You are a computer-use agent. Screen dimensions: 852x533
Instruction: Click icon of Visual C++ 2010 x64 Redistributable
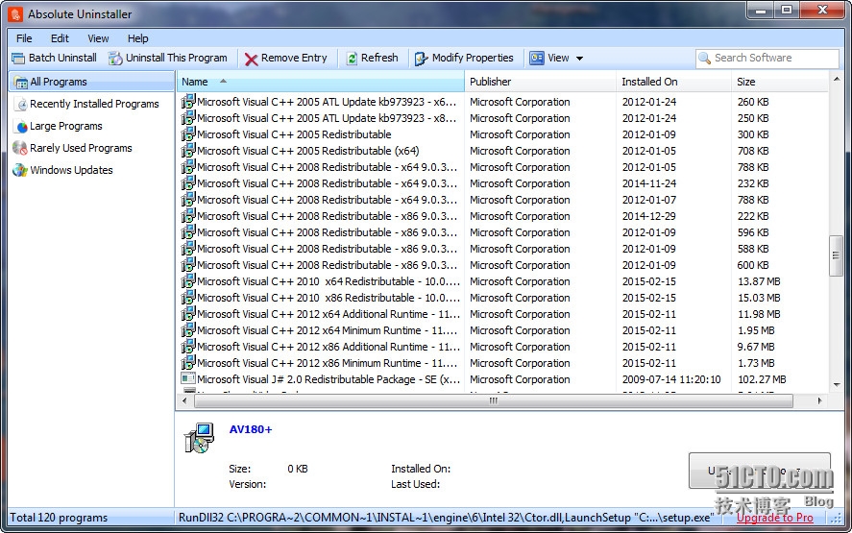(188, 280)
